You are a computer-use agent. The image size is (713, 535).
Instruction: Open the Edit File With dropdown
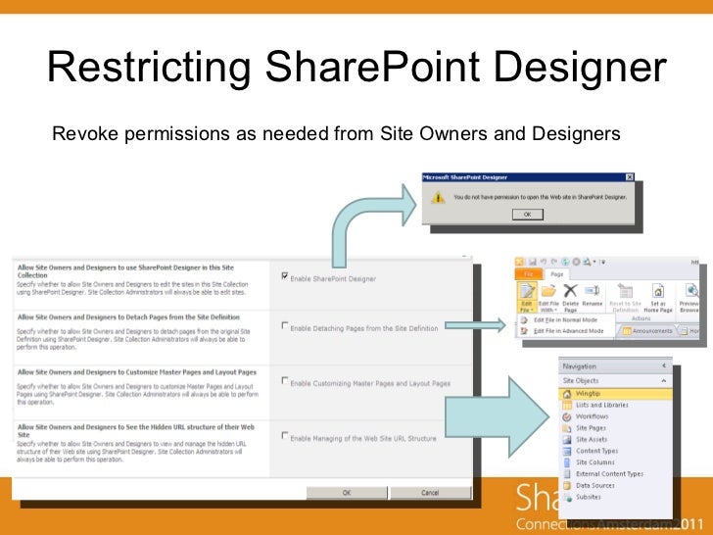pos(548,298)
